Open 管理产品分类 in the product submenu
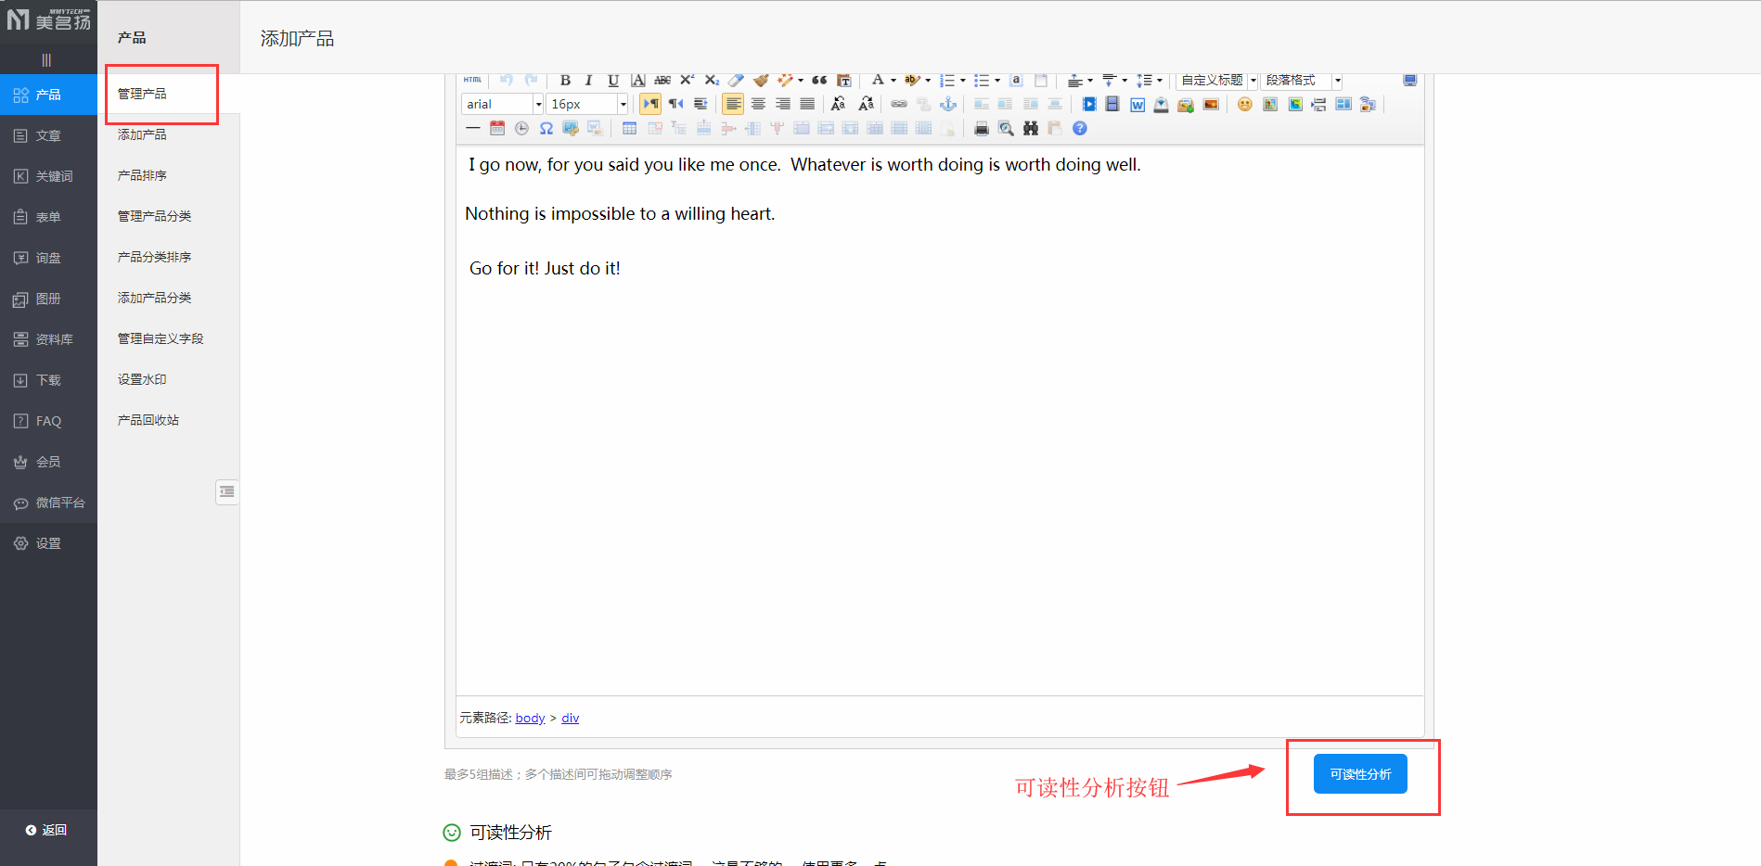Image resolution: width=1761 pixels, height=866 pixels. pyautogui.click(x=154, y=216)
